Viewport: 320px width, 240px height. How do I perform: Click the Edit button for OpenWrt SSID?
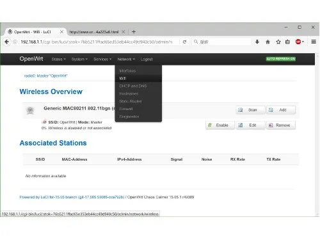(250, 125)
